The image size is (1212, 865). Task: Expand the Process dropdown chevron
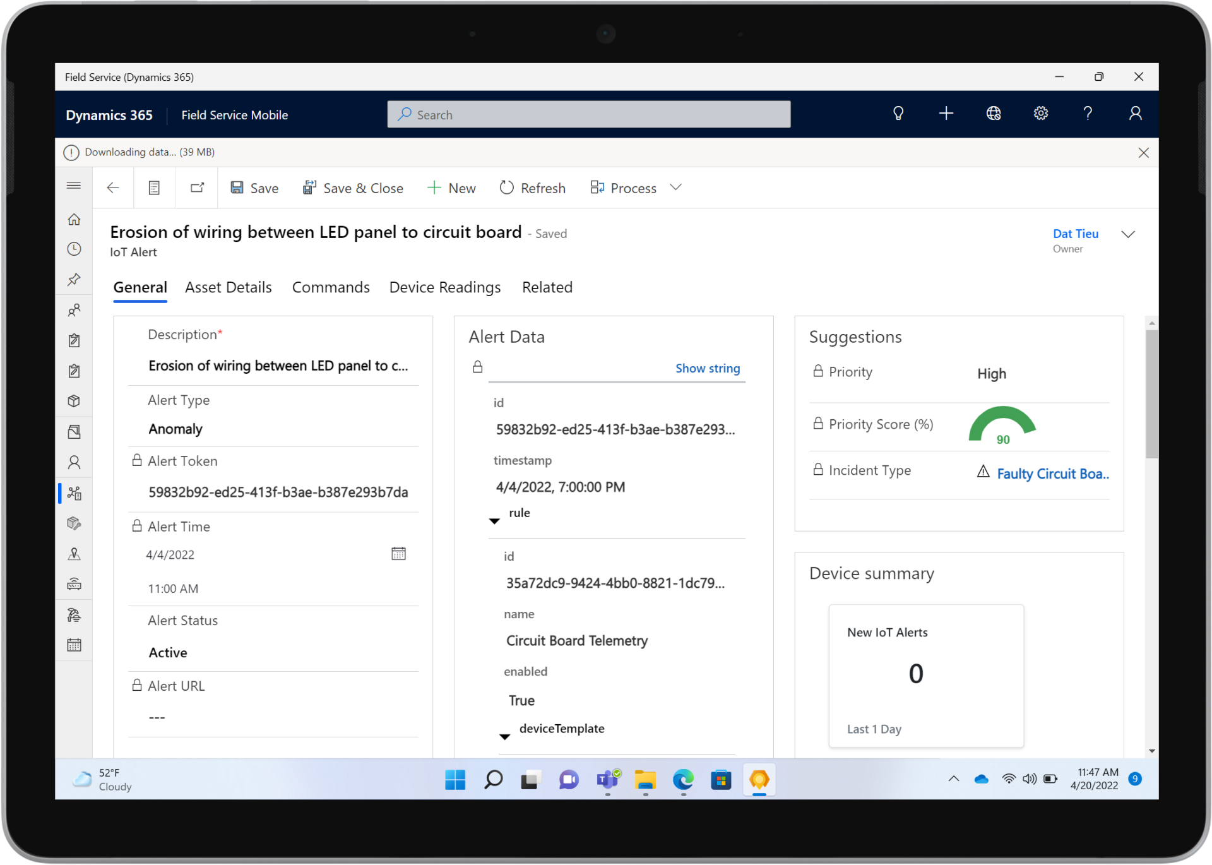[x=675, y=188]
